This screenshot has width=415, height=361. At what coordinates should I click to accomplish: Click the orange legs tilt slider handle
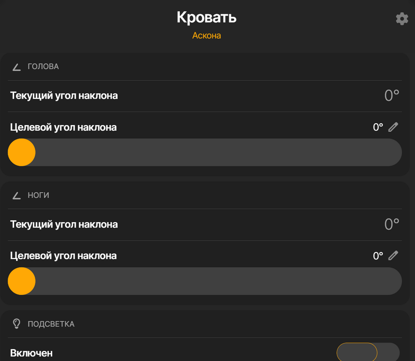coord(22,281)
